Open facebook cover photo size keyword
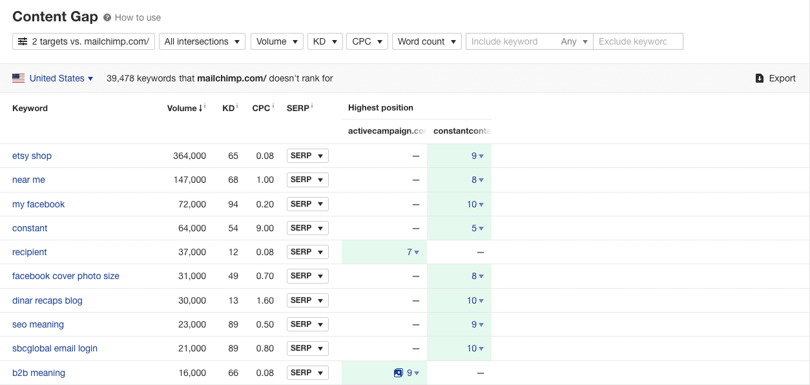This screenshot has width=810, height=385. point(66,276)
